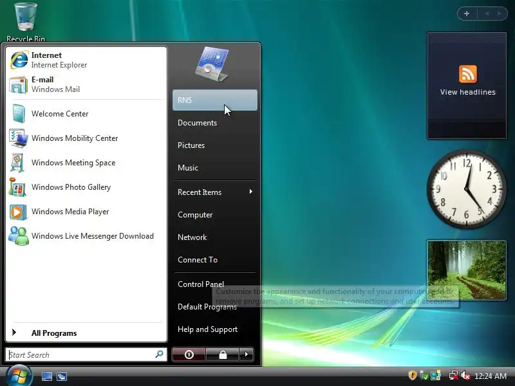Open Default Programs
Screen dimensions: 515x386
pyautogui.click(x=214, y=307)
